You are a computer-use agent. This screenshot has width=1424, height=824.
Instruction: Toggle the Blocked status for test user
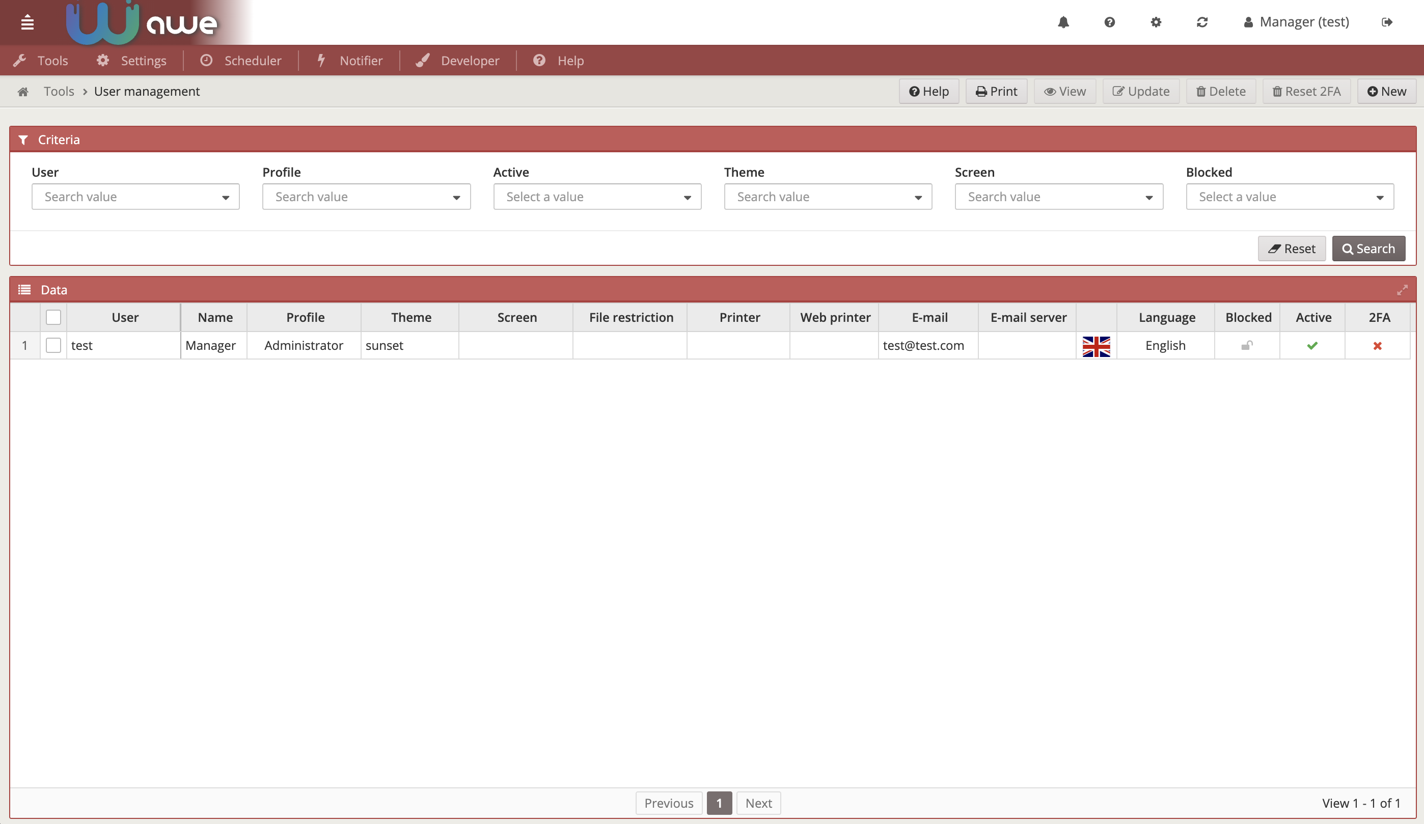point(1246,345)
